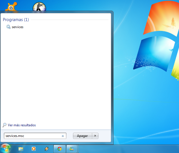Open the Windows Live Messenger taskbar button
179x153 pixels.
(x=72, y=149)
